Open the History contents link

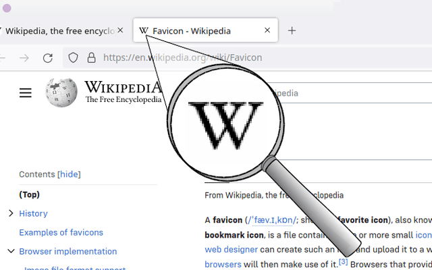point(33,213)
